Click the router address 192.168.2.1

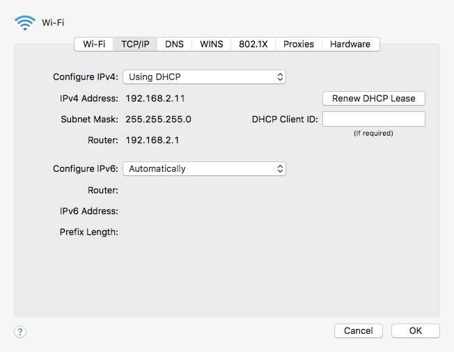[x=152, y=141]
